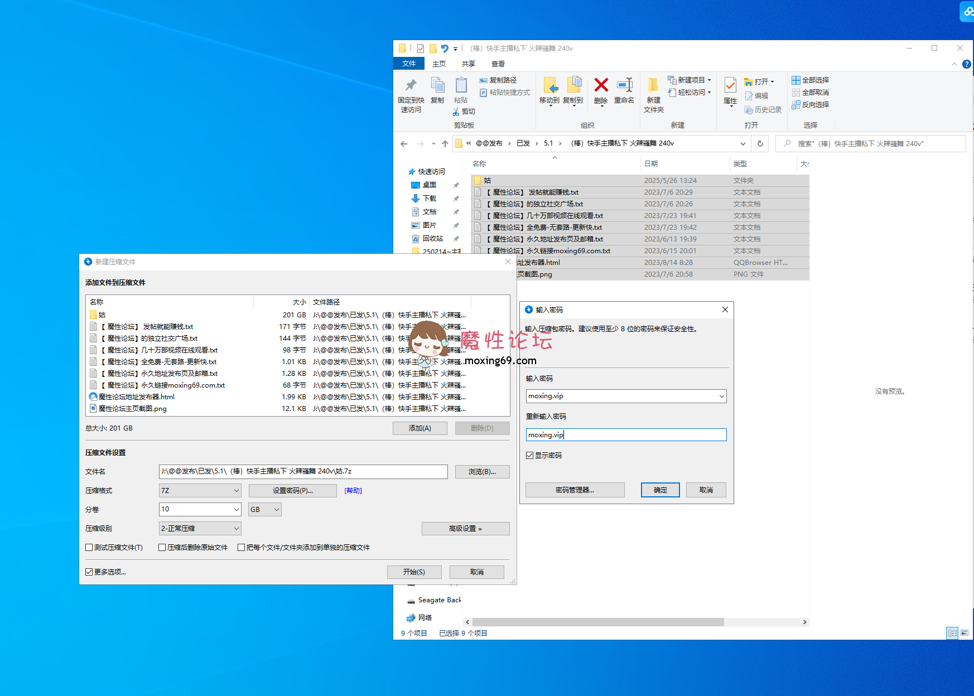This screenshot has width=974, height=696.
Task: Click the up-directory arrow in Explorer
Action: pyautogui.click(x=445, y=144)
